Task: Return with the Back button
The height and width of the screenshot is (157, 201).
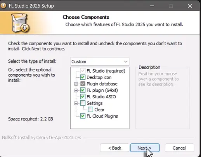Action: click(x=114, y=148)
